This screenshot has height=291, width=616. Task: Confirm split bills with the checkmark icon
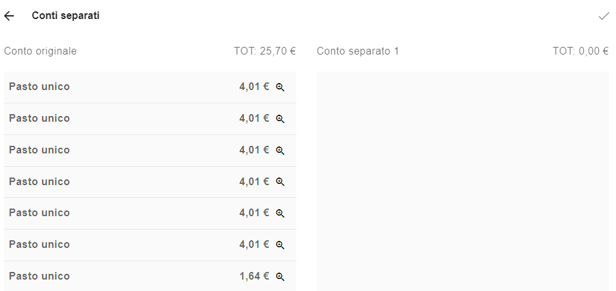click(603, 16)
